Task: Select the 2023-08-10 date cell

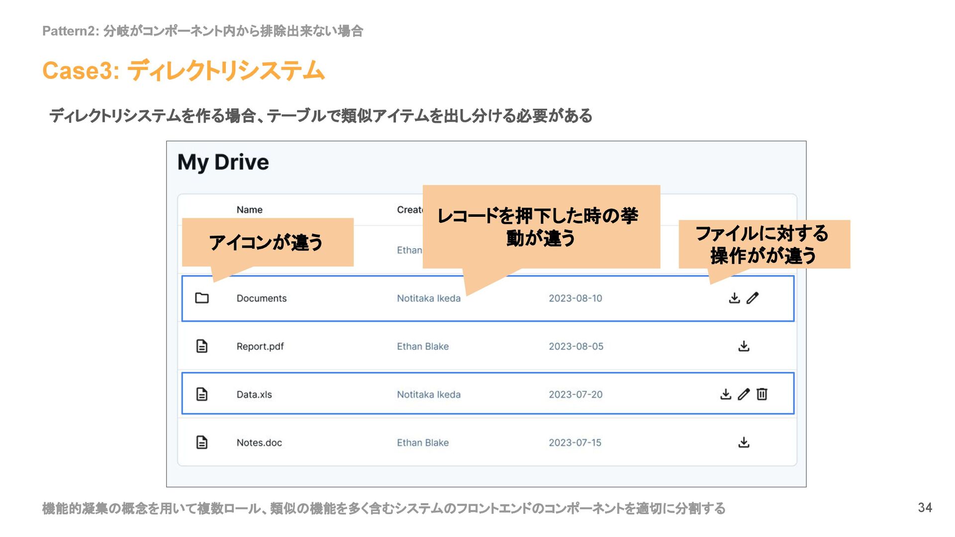Action: pos(575,298)
